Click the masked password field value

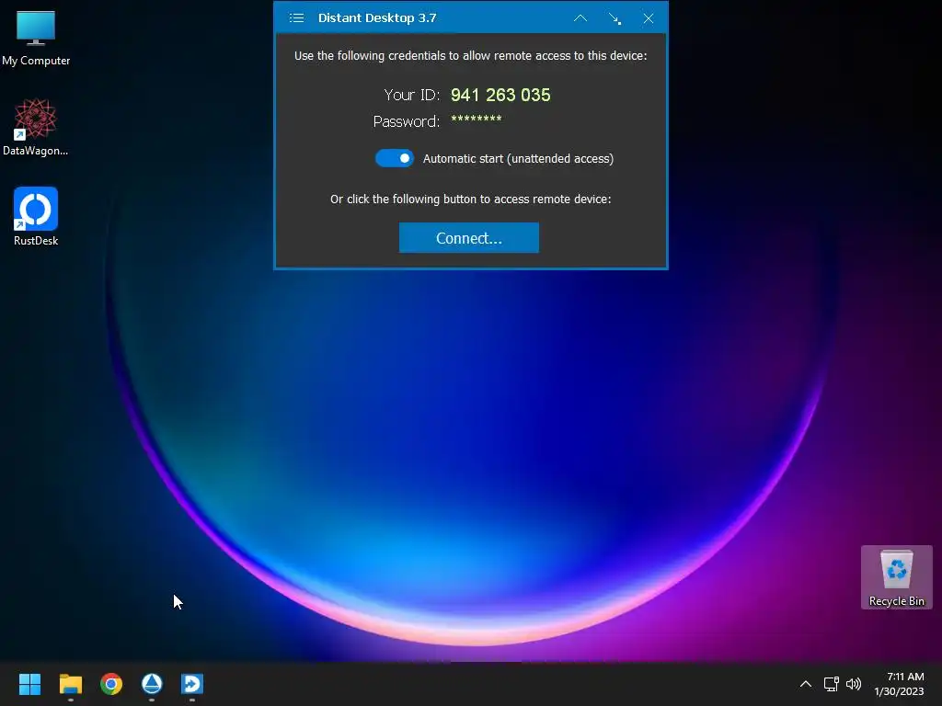tap(477, 119)
